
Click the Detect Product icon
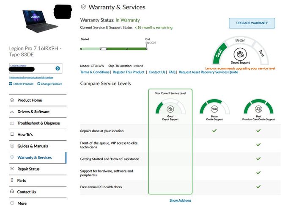point(11,84)
